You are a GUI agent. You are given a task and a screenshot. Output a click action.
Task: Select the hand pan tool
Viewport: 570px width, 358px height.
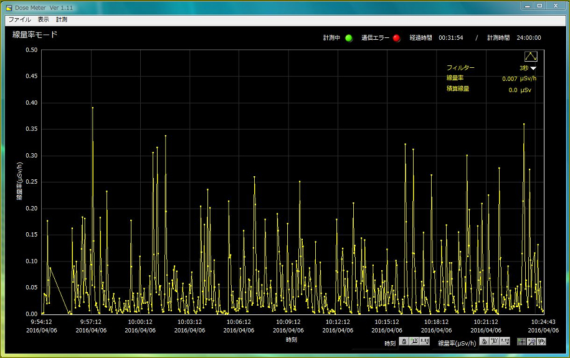(541, 342)
